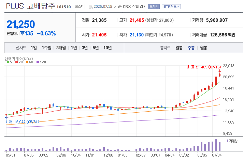Click the orange 60 moving average swatch
Viewport: 243px width, 163px height.
[x=29, y=62]
